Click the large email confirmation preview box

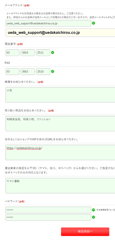[60, 33]
